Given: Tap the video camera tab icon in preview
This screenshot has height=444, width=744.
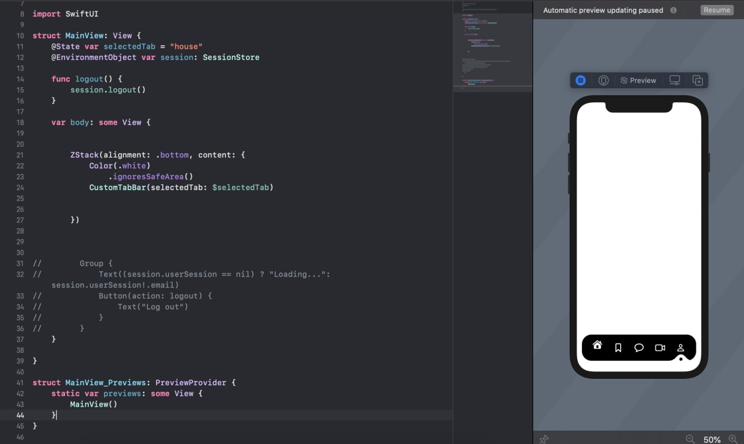Looking at the screenshot, I should tap(660, 348).
